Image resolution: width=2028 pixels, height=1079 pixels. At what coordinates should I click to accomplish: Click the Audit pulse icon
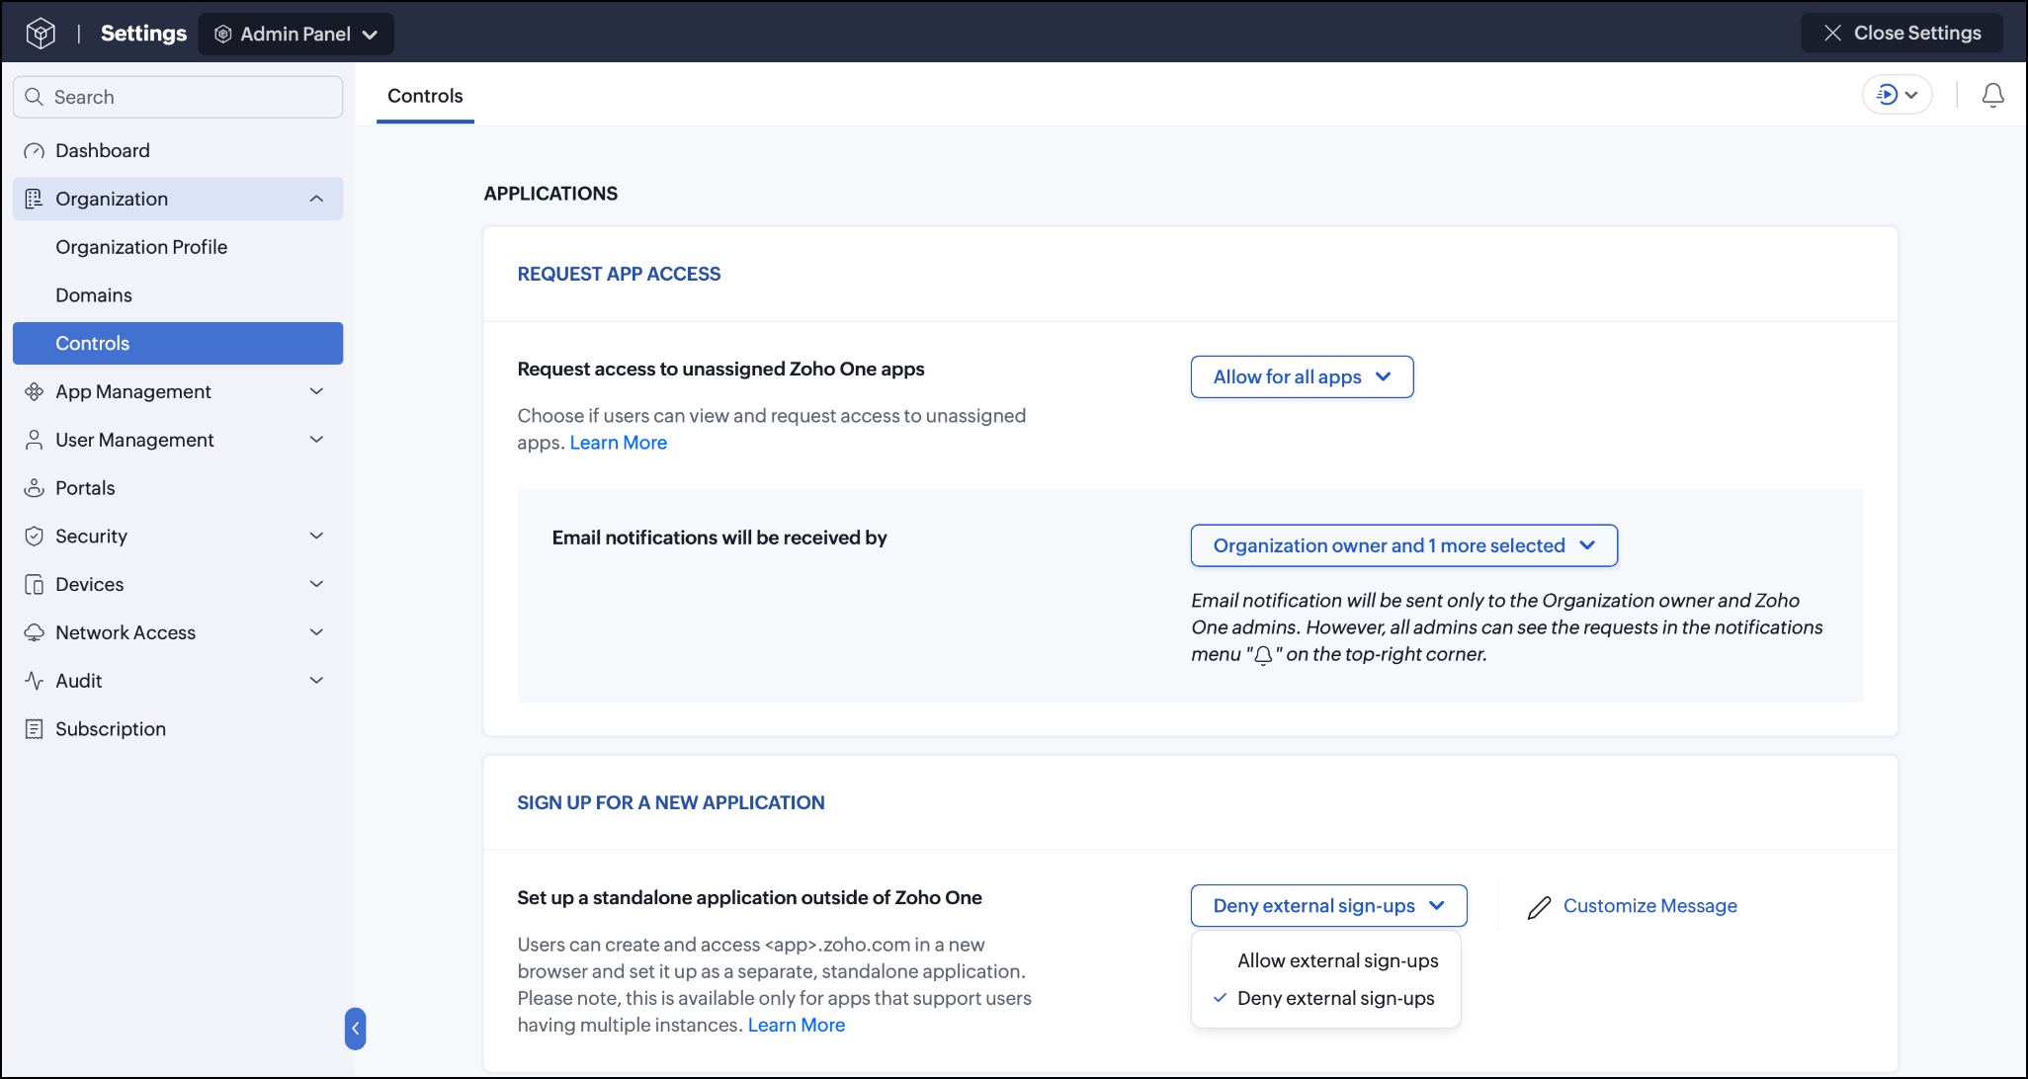pos(35,681)
